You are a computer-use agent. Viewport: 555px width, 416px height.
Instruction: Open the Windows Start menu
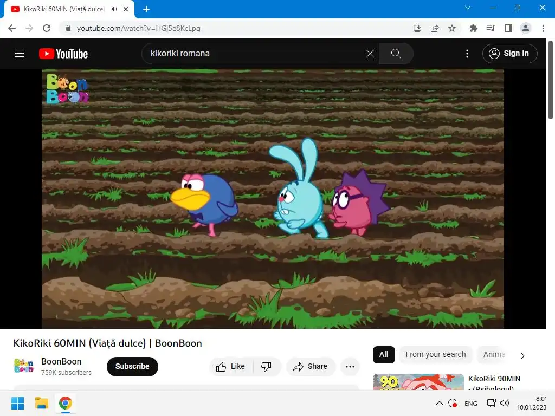[x=18, y=403]
